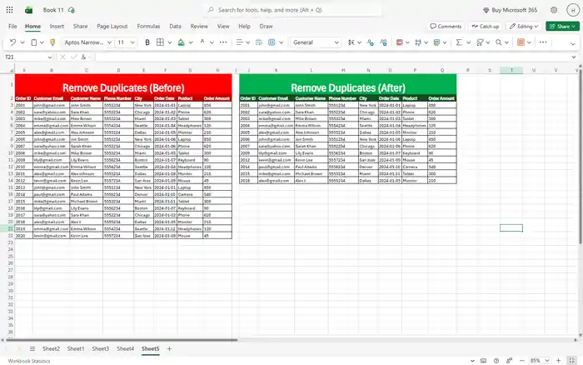Click the Comments button
Screen dimensions: 583x365
[446, 27]
